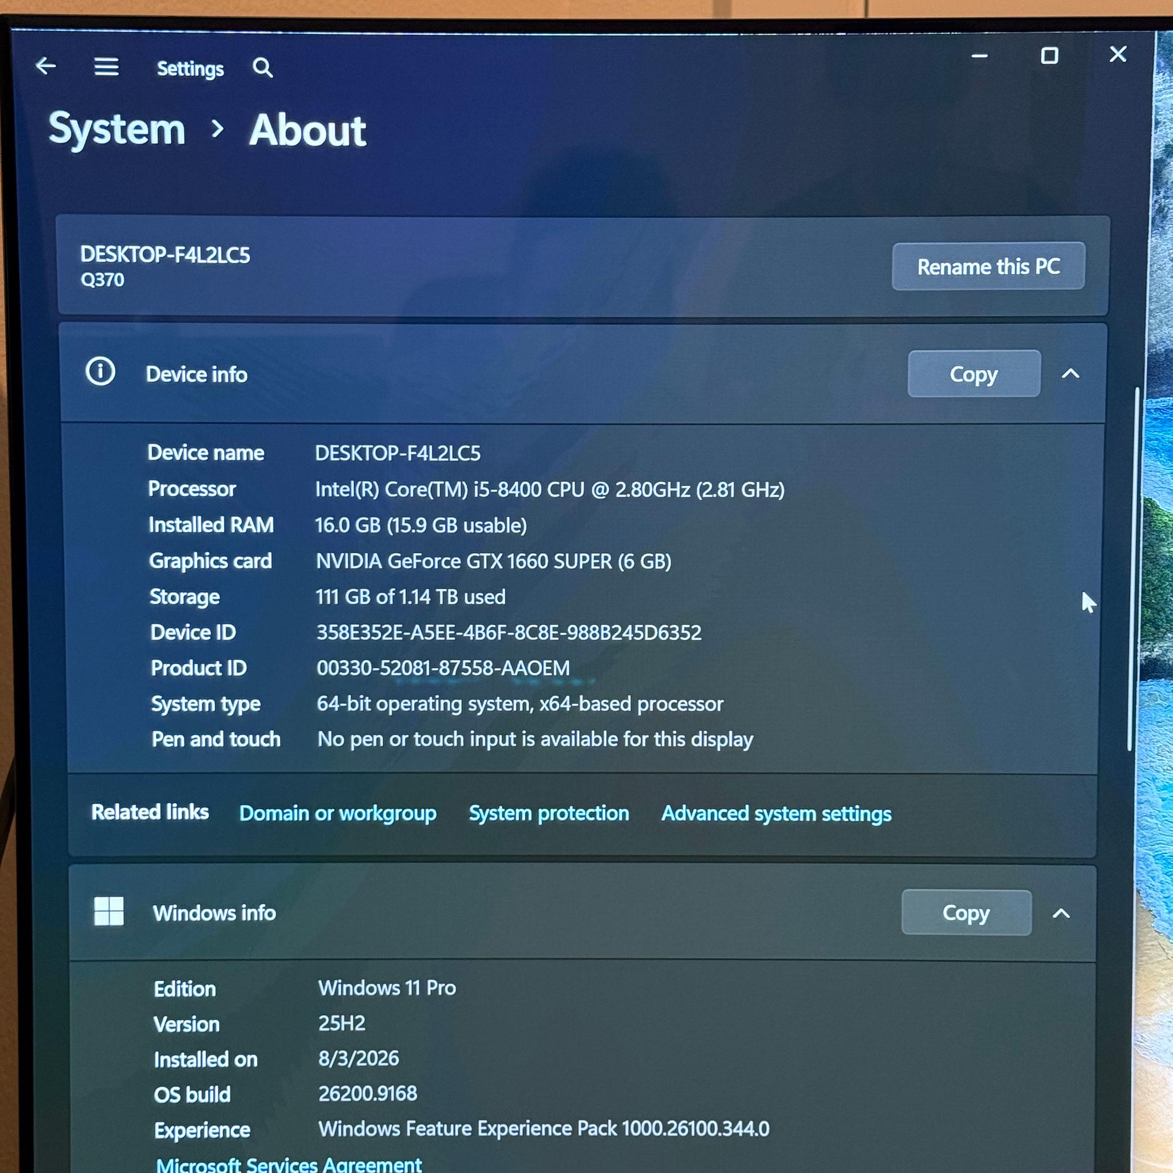Click the Storage row label
The height and width of the screenshot is (1173, 1173).
(184, 597)
